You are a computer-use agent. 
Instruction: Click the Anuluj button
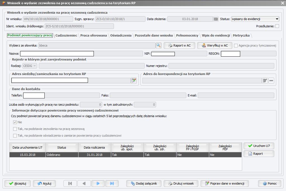click(44, 183)
